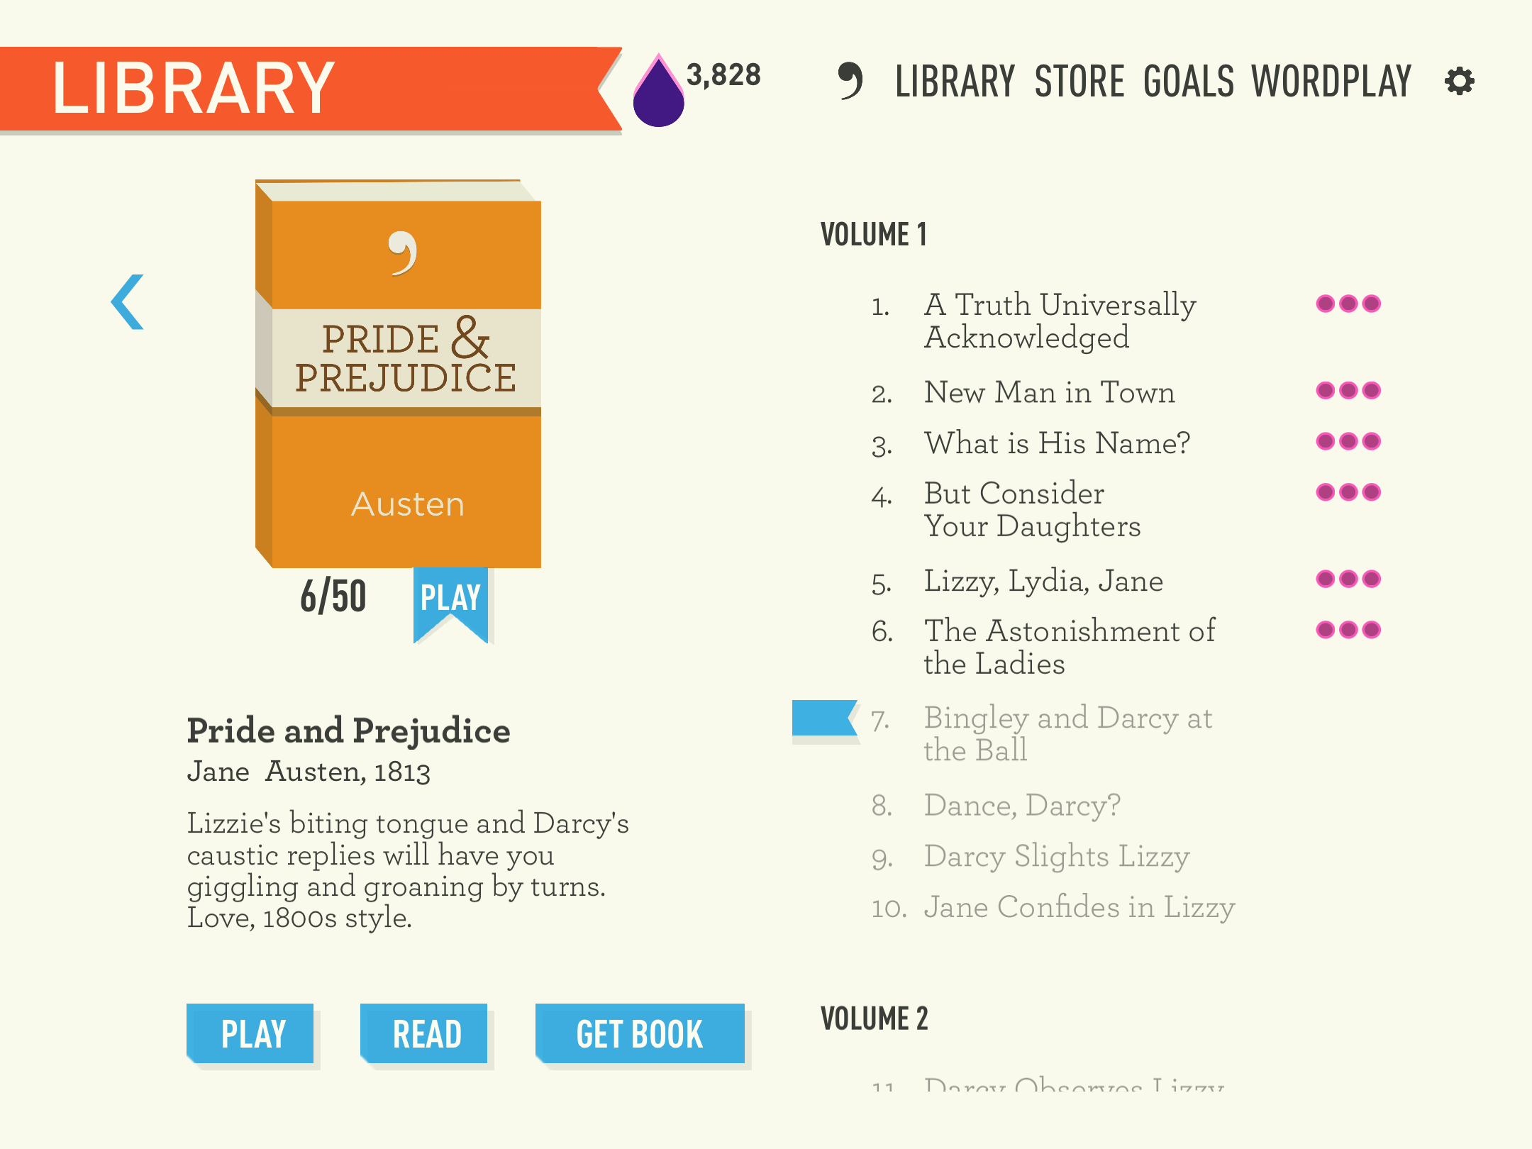Go back with the blue left chevron
The image size is (1532, 1149).
click(128, 302)
